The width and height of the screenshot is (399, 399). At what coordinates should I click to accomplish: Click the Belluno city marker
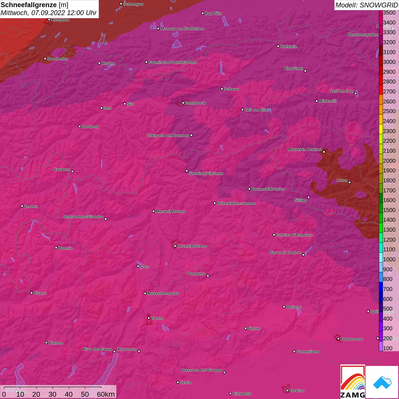pos(284,307)
